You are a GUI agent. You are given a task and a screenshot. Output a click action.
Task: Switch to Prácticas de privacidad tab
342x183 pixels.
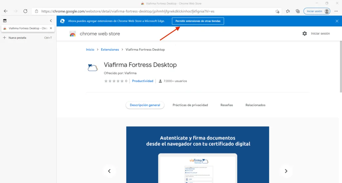(x=190, y=105)
